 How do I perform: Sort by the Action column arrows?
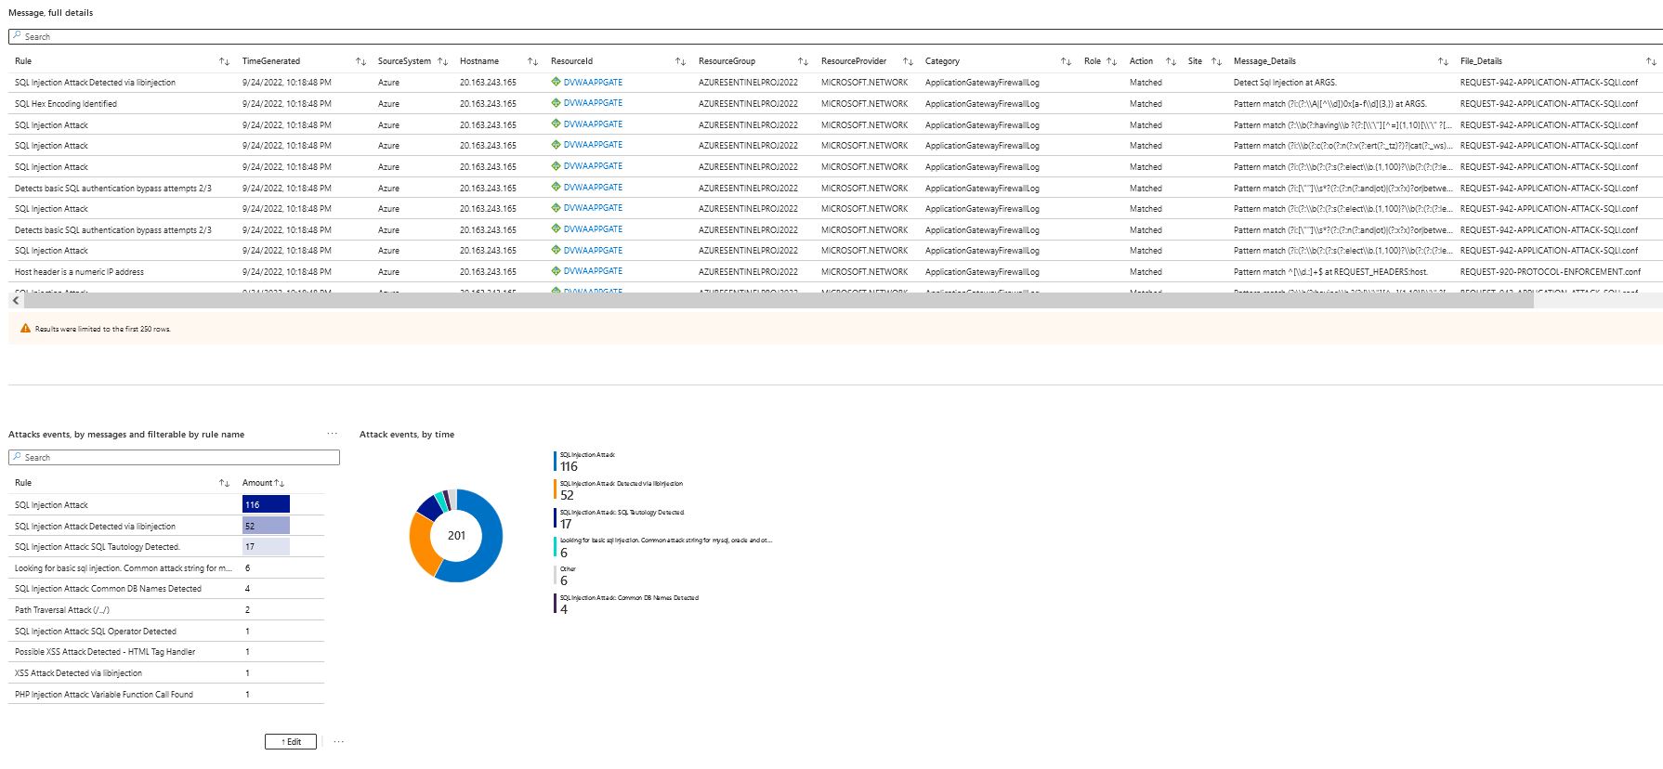click(x=1171, y=61)
